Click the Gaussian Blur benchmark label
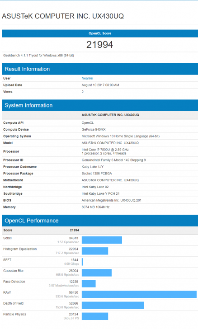Image resolution: width=198 pixels, height=329 pixels. 14,271
